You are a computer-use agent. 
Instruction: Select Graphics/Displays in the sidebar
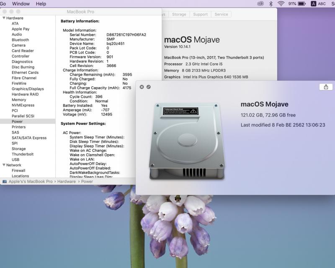[x=28, y=89]
